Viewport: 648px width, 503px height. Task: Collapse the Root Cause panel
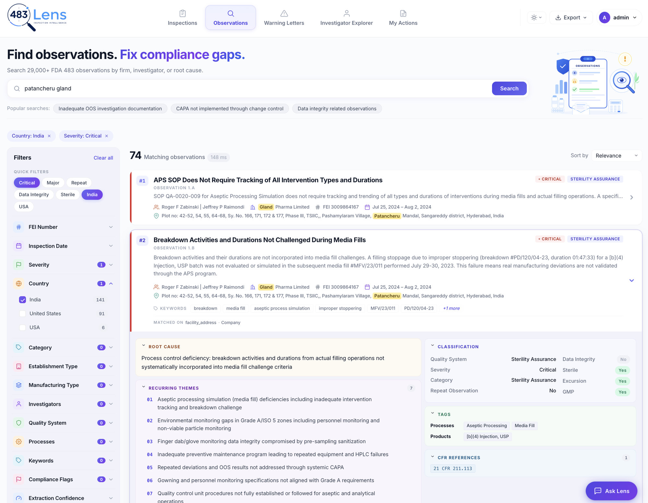(144, 346)
